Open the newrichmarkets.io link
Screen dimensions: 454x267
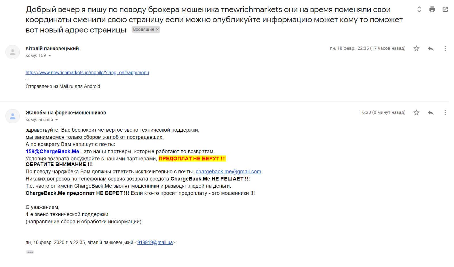87,72
